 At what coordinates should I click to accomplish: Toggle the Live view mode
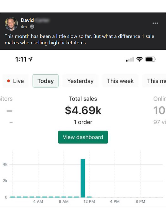(15, 81)
